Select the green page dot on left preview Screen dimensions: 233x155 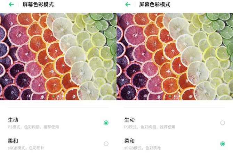[53, 96]
